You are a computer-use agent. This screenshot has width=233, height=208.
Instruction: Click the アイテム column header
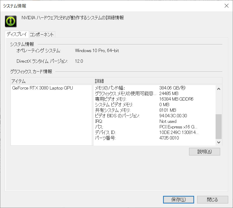coord(19,81)
